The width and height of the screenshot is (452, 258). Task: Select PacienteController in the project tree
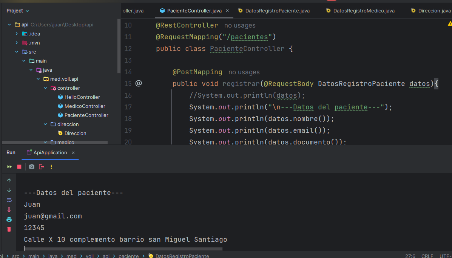click(x=86, y=115)
